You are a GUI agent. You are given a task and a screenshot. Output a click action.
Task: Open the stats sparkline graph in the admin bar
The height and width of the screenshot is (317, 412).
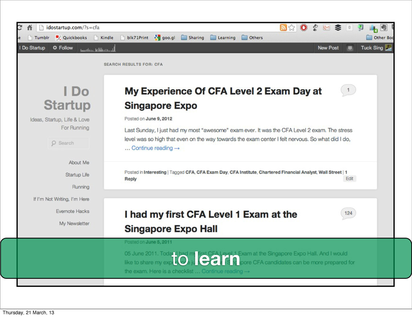click(98, 48)
